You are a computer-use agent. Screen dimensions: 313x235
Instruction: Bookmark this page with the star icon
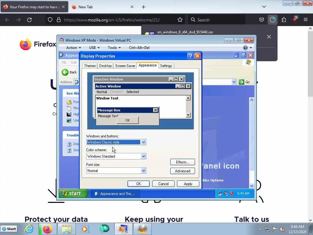pos(180,20)
